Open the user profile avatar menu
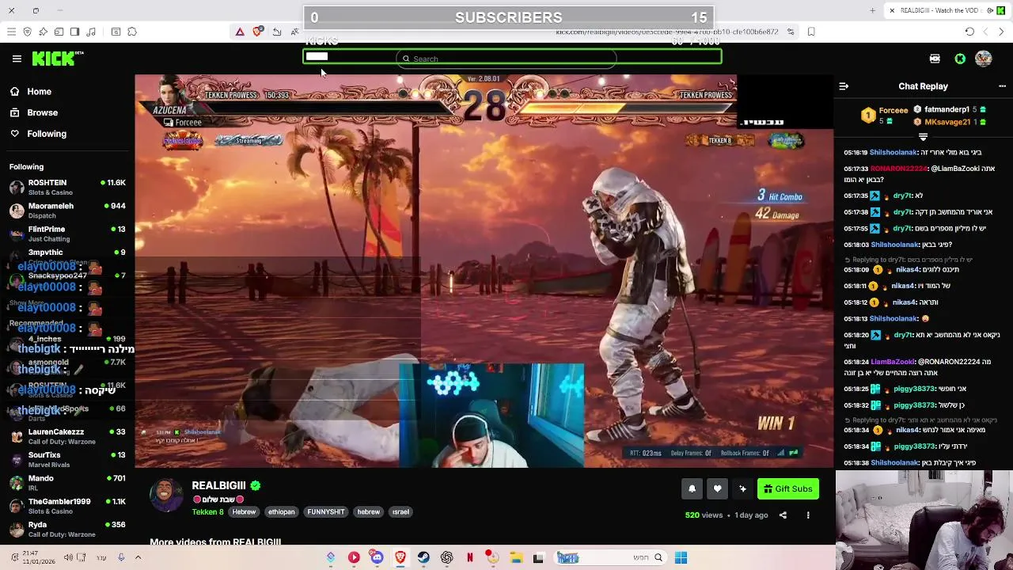The image size is (1013, 570). coord(984,59)
